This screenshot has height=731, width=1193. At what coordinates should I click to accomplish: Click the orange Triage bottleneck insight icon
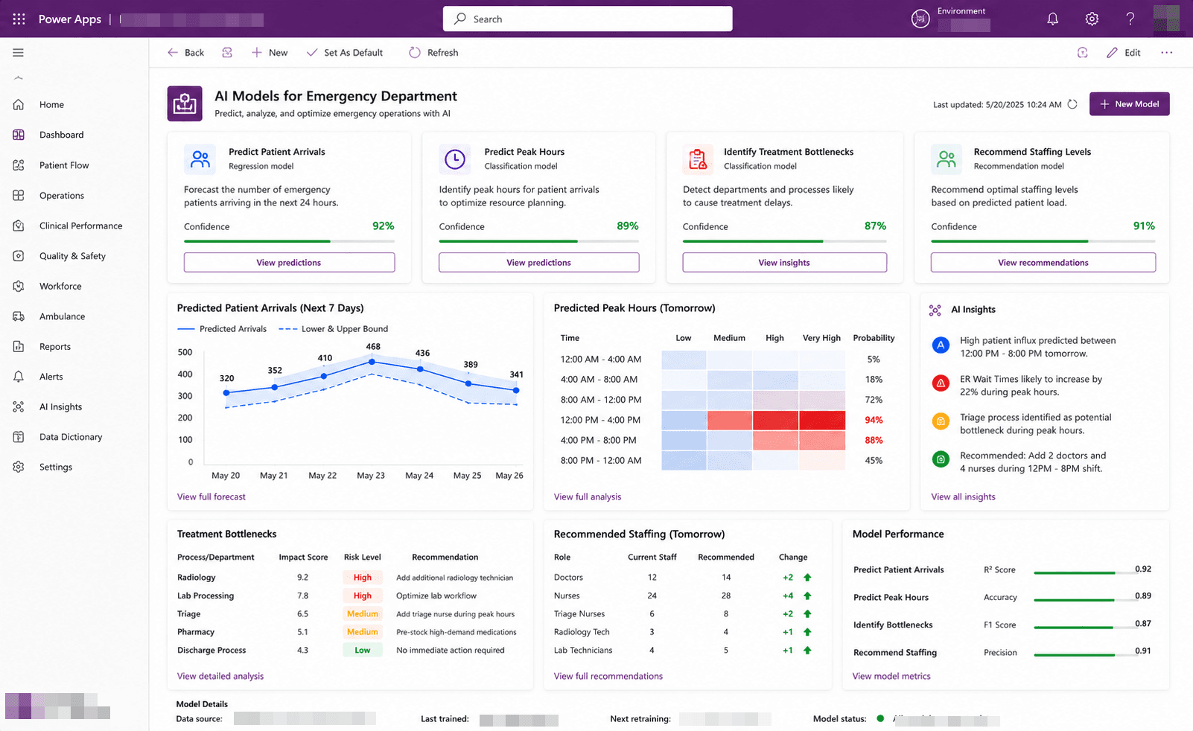[941, 421]
